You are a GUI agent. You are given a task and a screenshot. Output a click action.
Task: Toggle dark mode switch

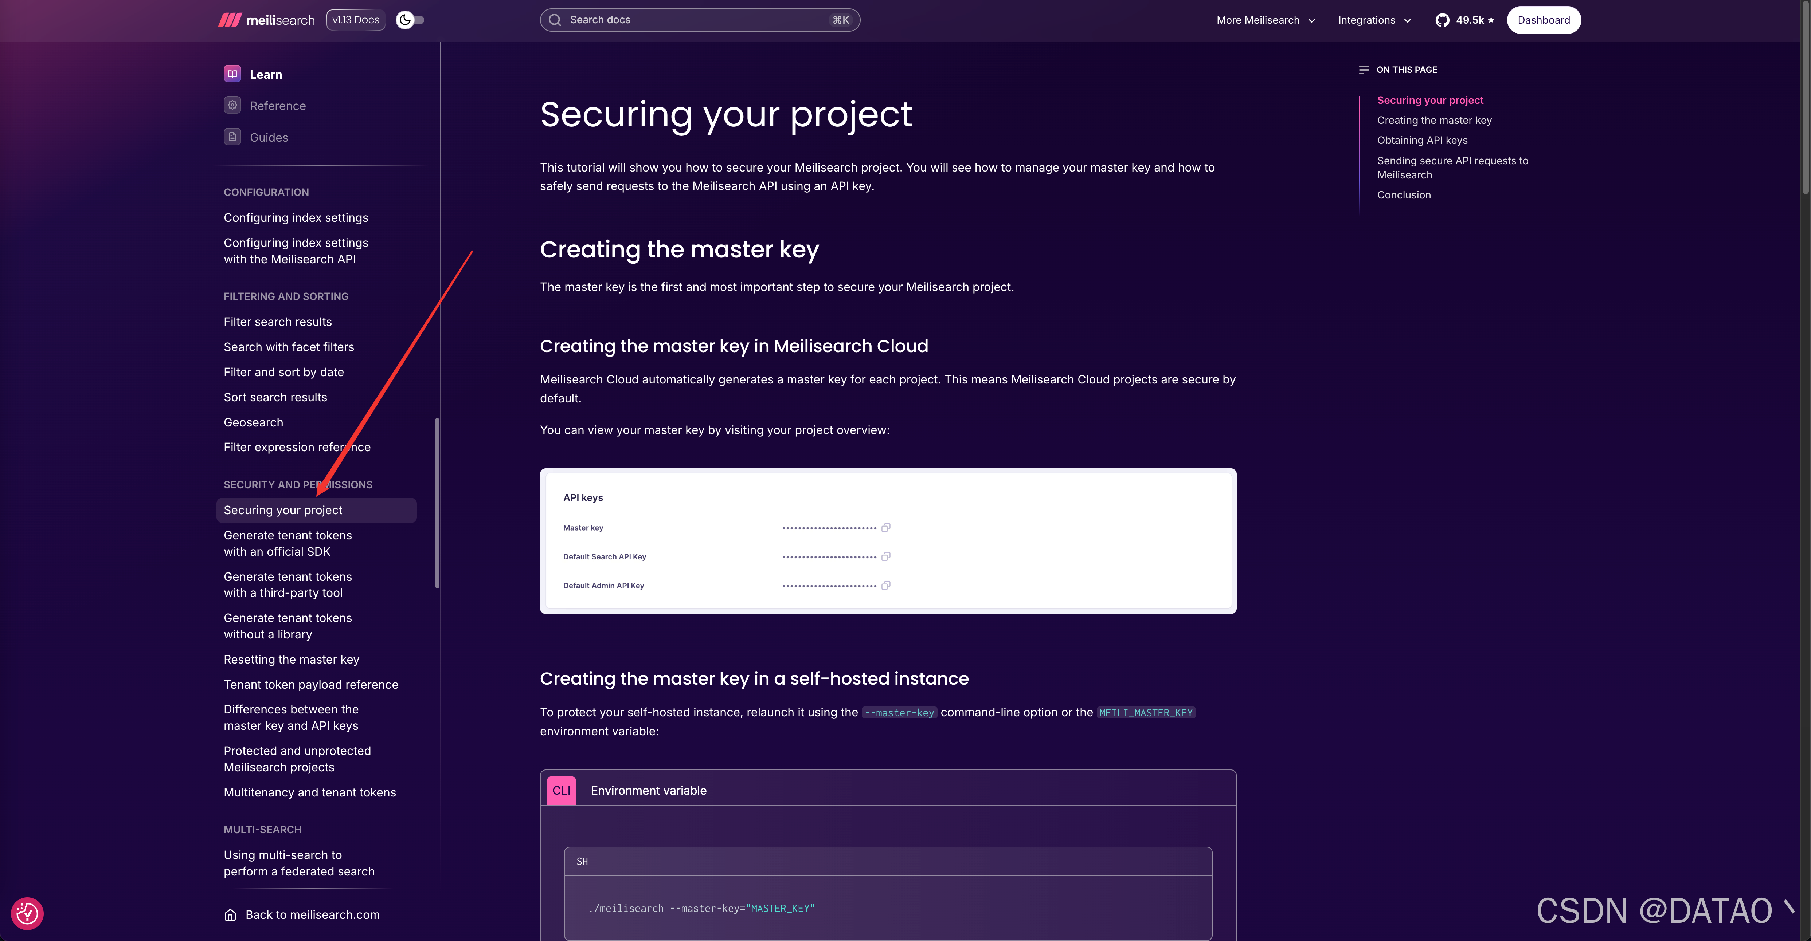[410, 20]
